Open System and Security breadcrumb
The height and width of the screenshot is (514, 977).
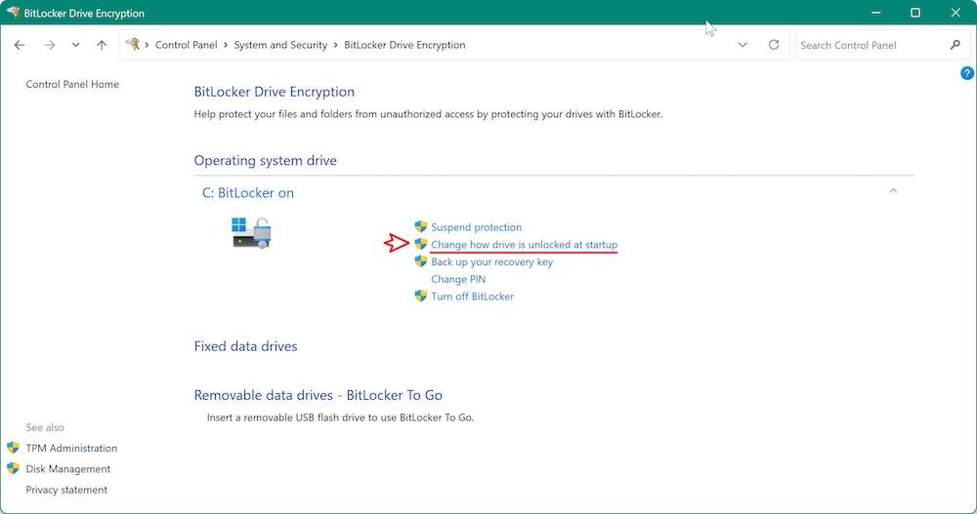(280, 45)
